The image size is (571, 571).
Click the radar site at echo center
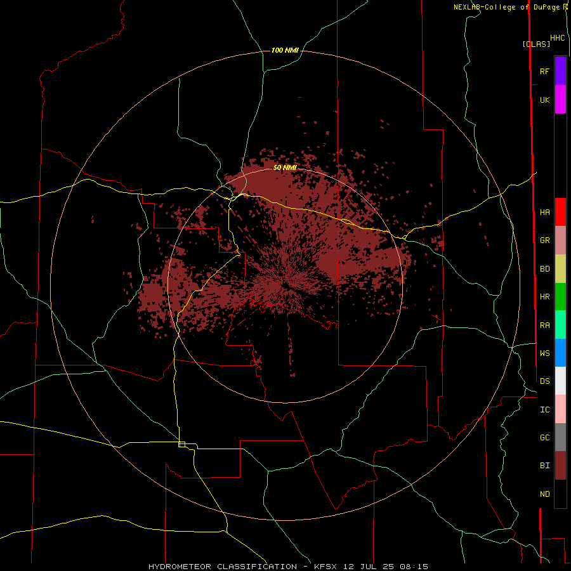[285, 285]
